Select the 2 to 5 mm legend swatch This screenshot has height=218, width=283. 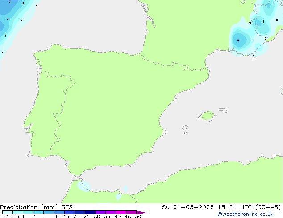pos(38,212)
